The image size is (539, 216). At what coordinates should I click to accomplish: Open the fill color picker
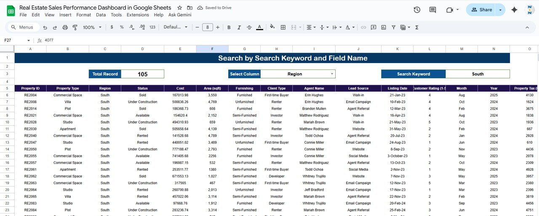[272, 27]
